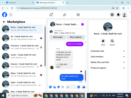
Task: Click the message text input field
Action: coord(72,87)
